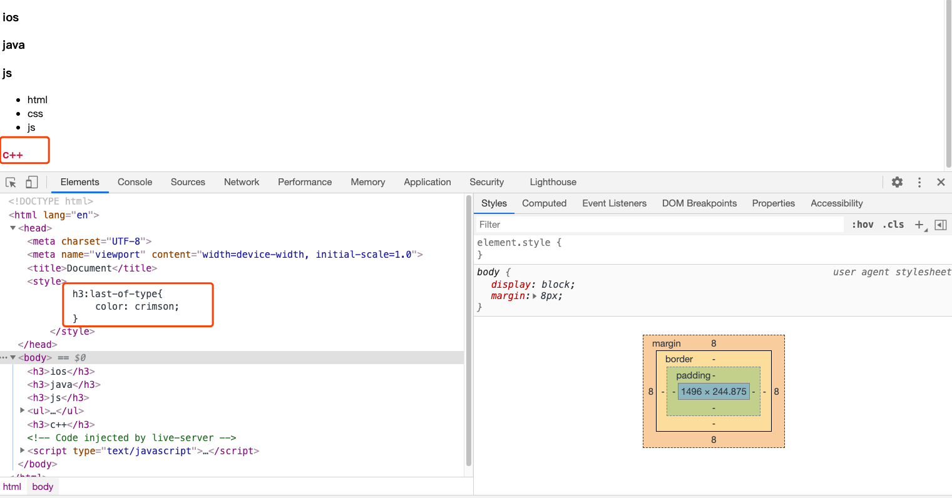The width and height of the screenshot is (952, 498).
Task: Click the box model content size 1496 × 244.875
Action: (x=714, y=392)
